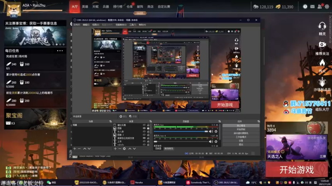Open the 场景集合 menu in OBS
The image size is (332, 186).
(121, 25)
